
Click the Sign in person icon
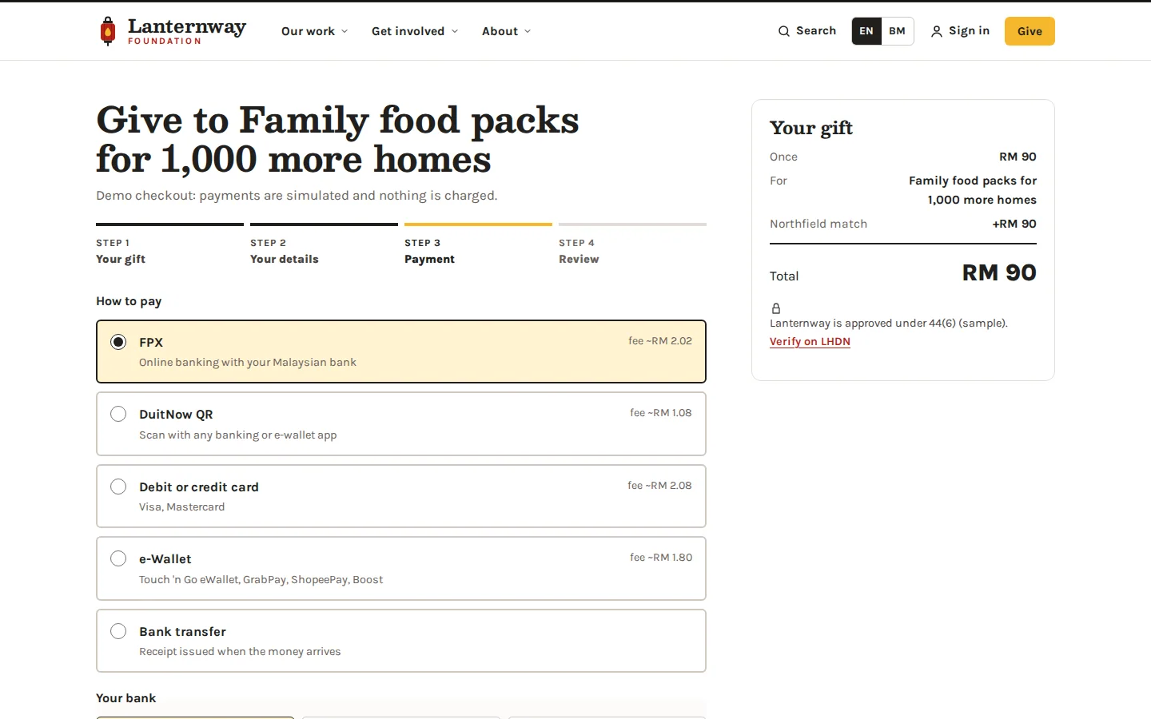coord(937,31)
